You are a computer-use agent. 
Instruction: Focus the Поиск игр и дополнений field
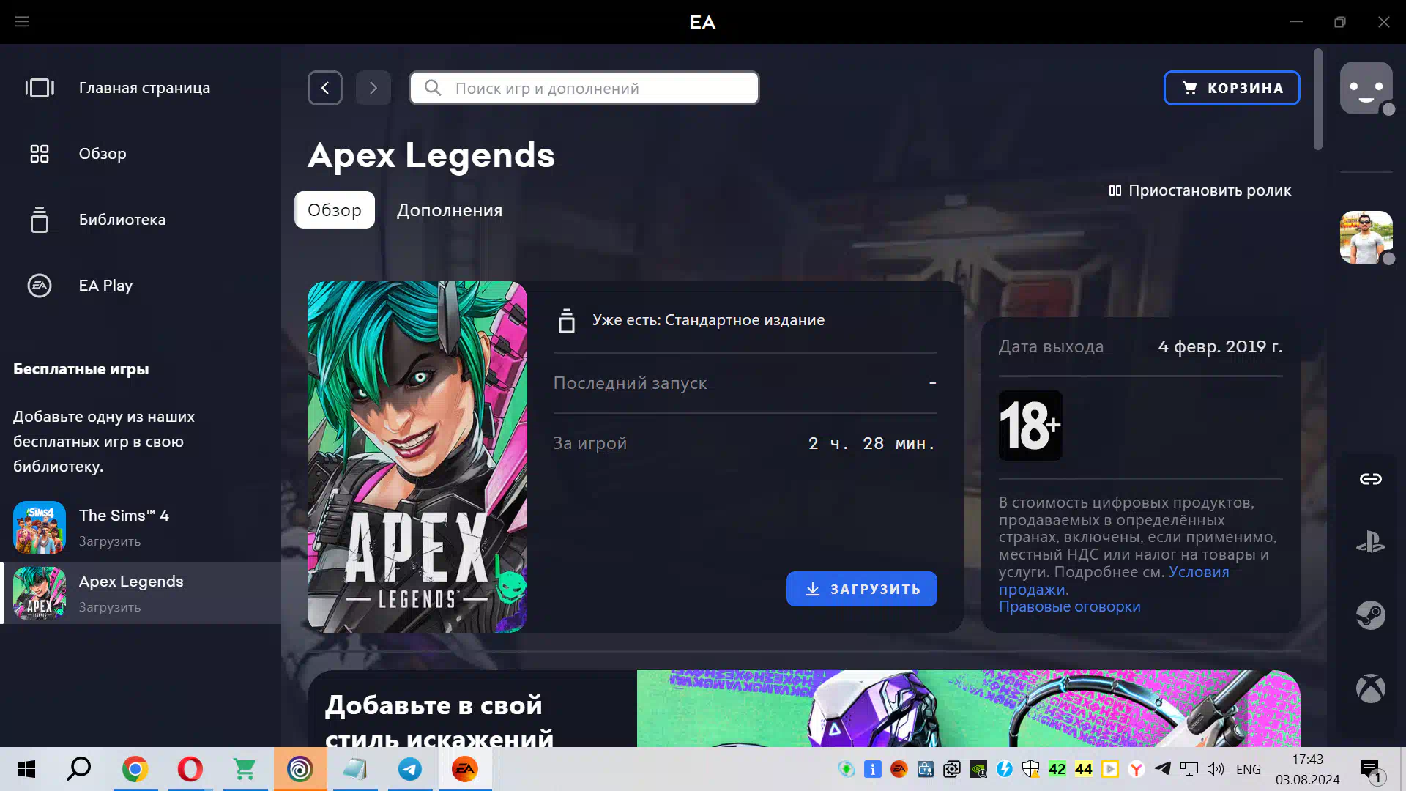pyautogui.click(x=584, y=88)
